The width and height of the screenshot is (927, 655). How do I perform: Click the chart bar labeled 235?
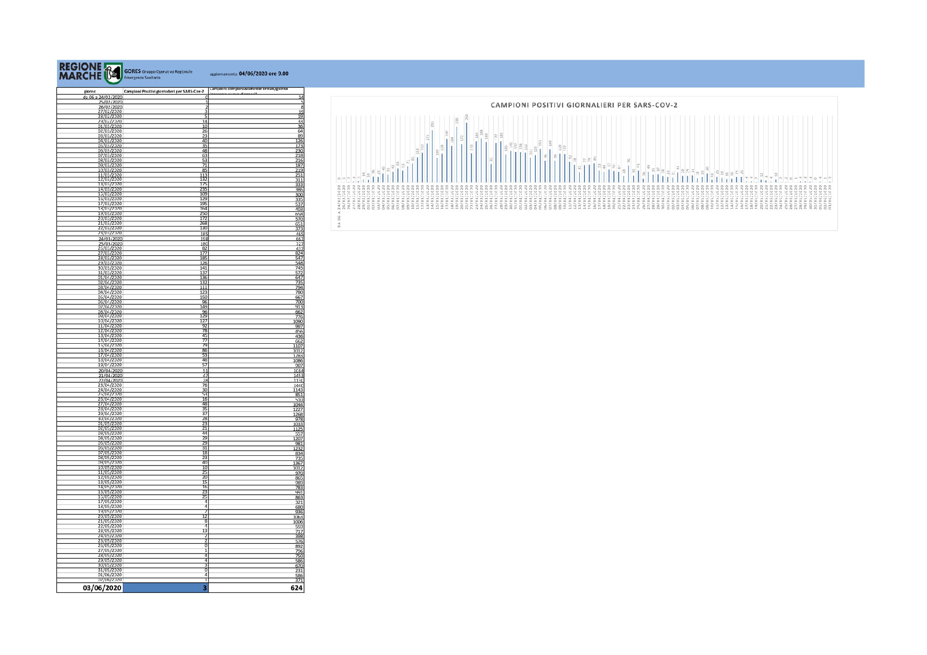pyautogui.click(x=432, y=156)
